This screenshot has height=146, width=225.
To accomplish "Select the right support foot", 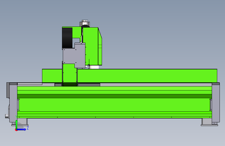I will (x=209, y=122).
